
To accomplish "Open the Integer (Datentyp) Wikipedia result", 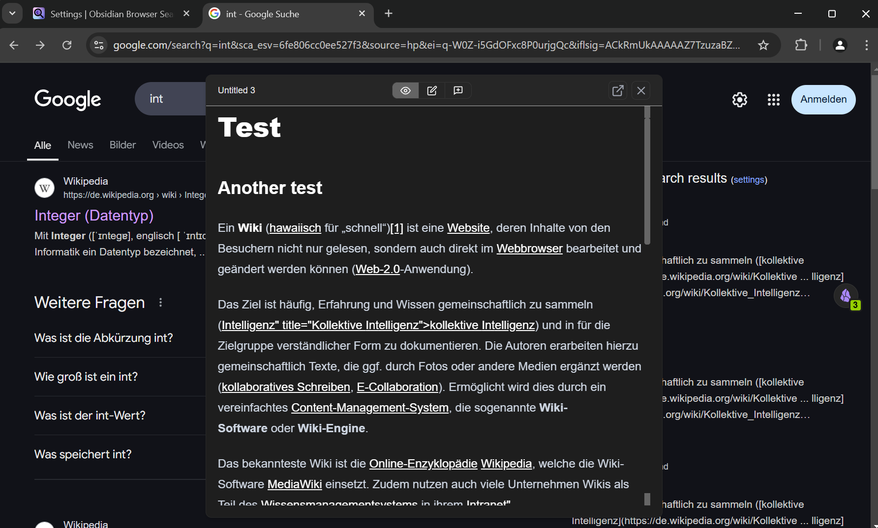I will (94, 215).
